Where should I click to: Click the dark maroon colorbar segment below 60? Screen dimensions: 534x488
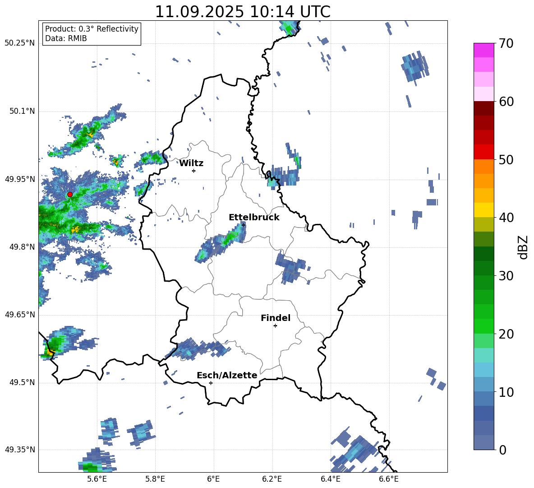tap(483, 108)
